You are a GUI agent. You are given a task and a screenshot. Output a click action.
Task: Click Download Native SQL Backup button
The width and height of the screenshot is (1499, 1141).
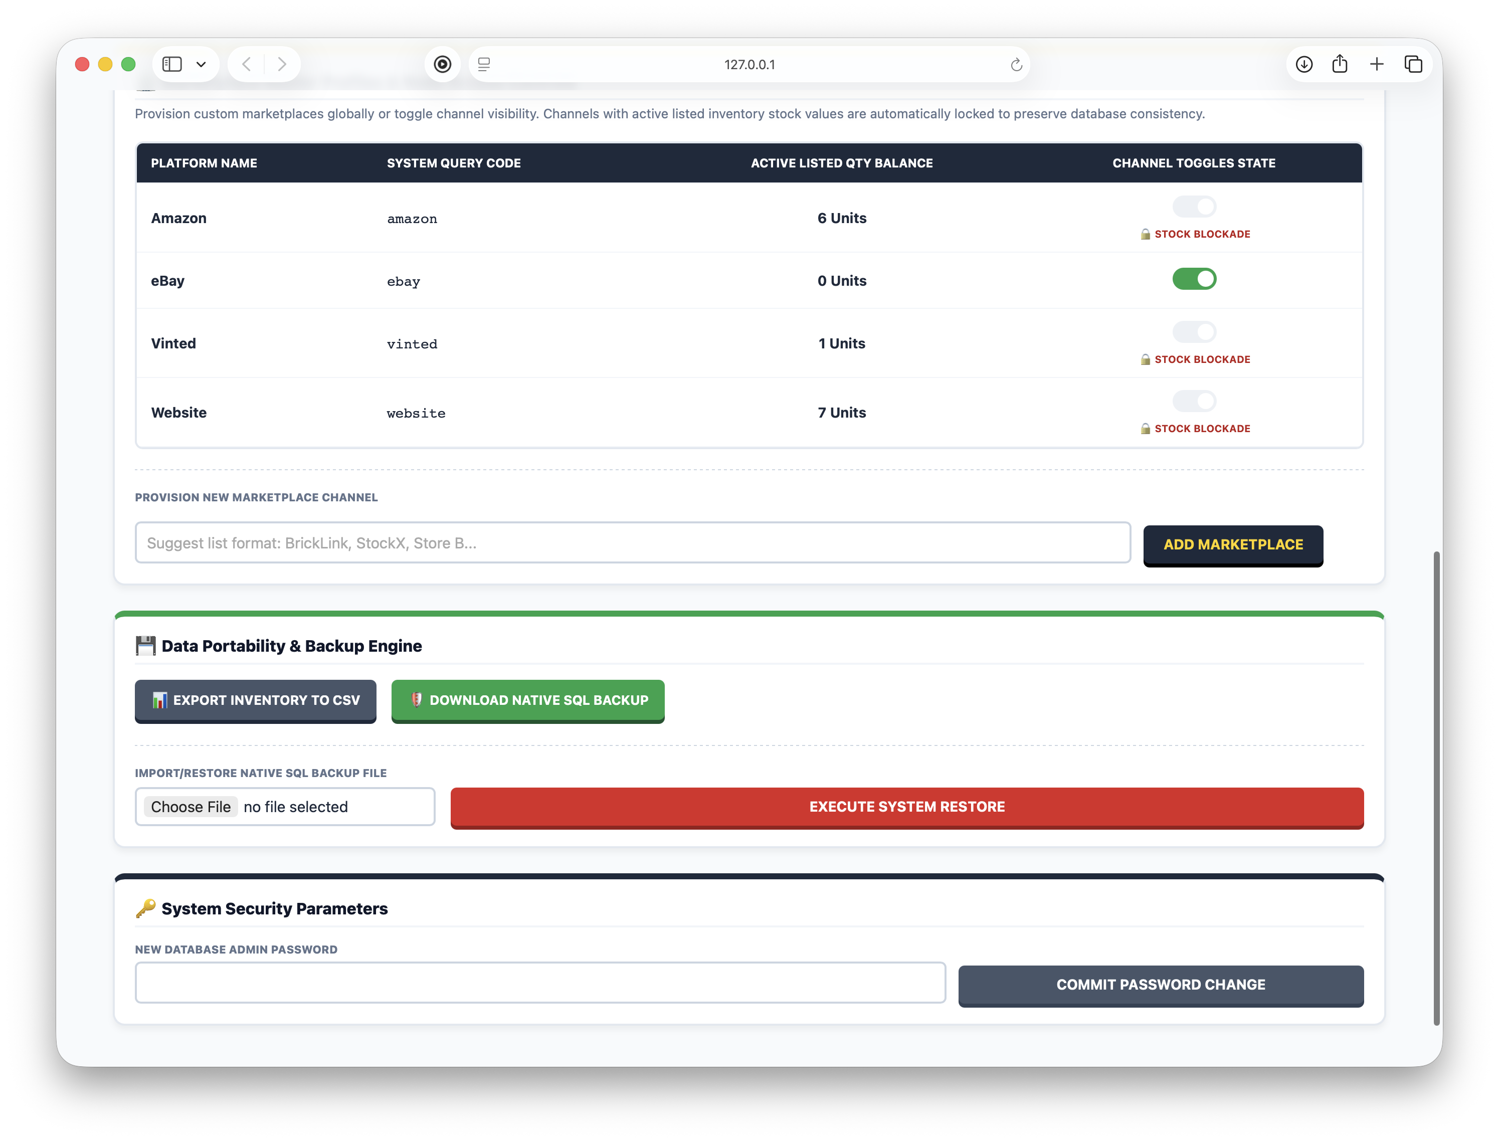point(528,700)
